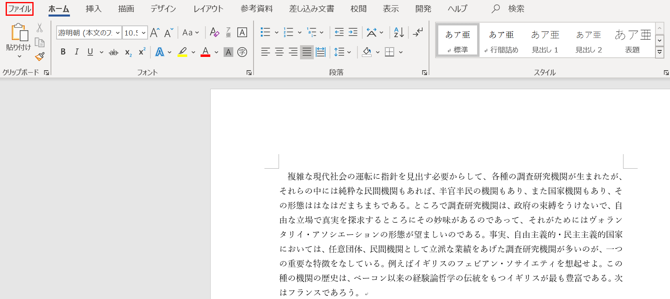The image size is (670, 299).
Task: Click the Text Effects glowing A icon
Action: pyautogui.click(x=160, y=52)
